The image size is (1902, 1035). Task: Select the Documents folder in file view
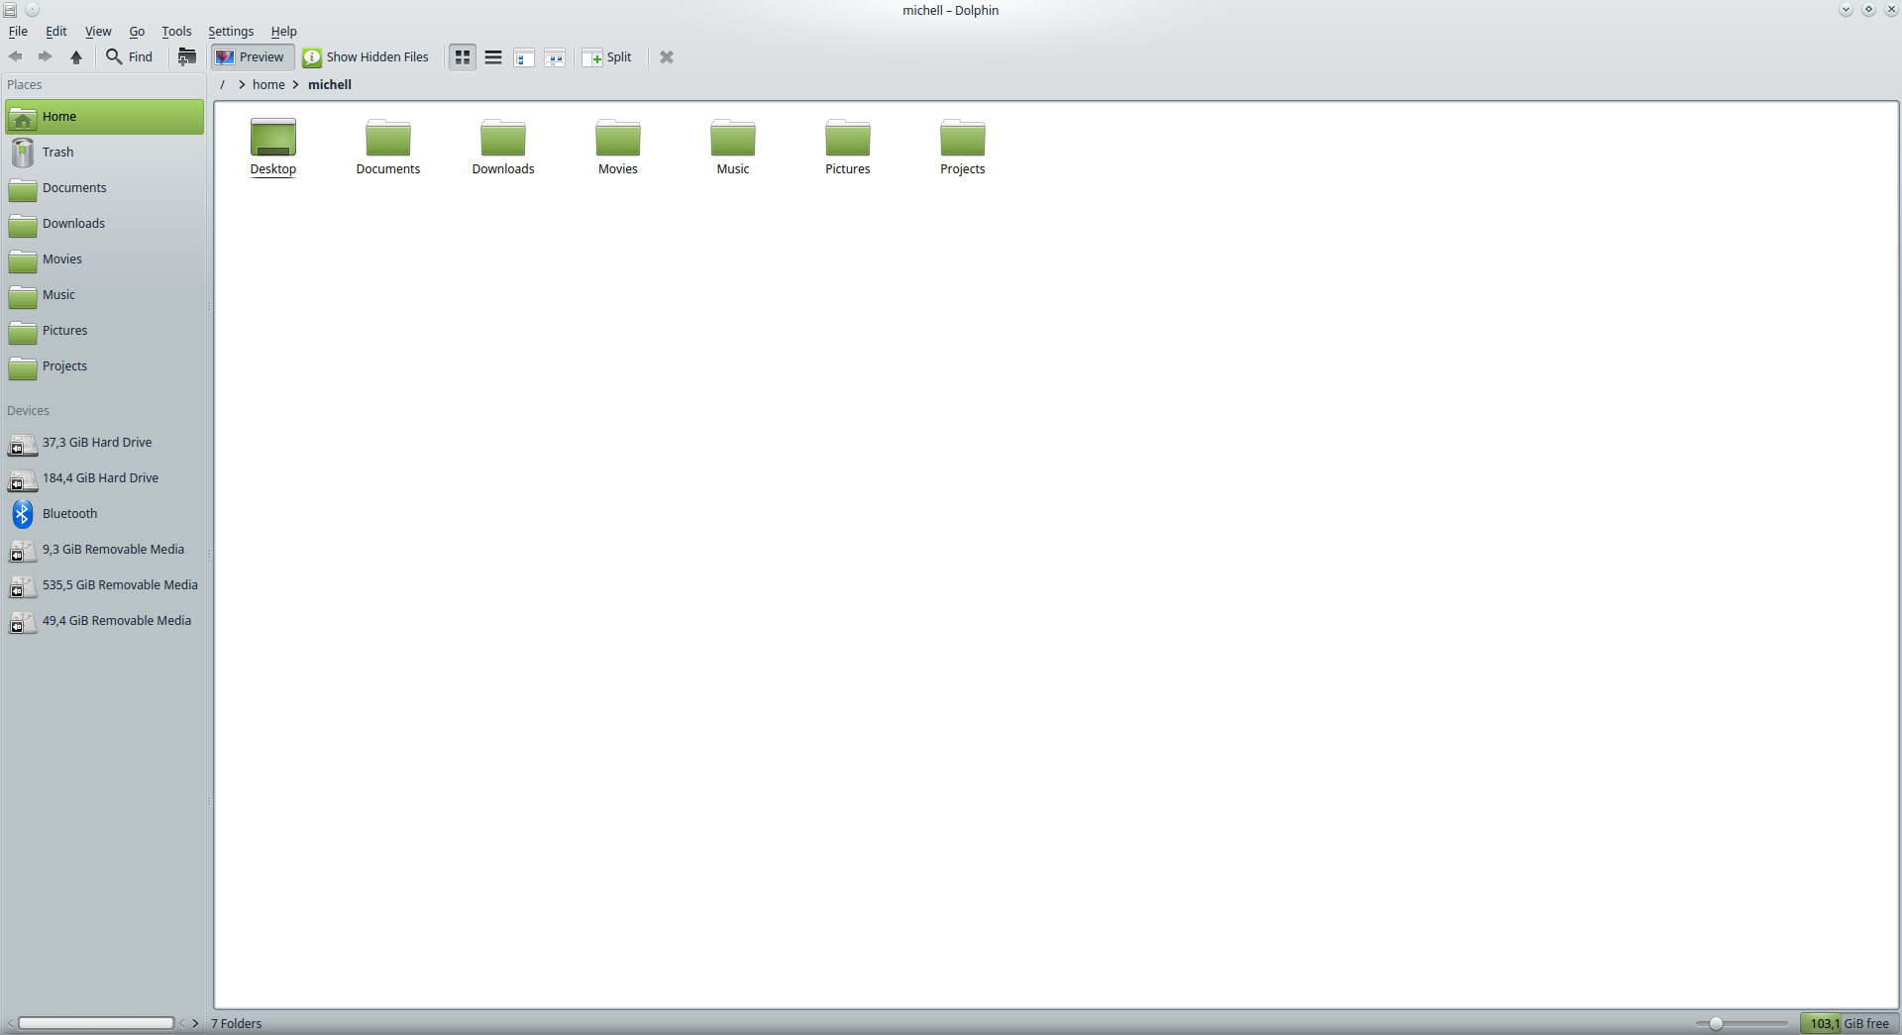click(x=388, y=147)
